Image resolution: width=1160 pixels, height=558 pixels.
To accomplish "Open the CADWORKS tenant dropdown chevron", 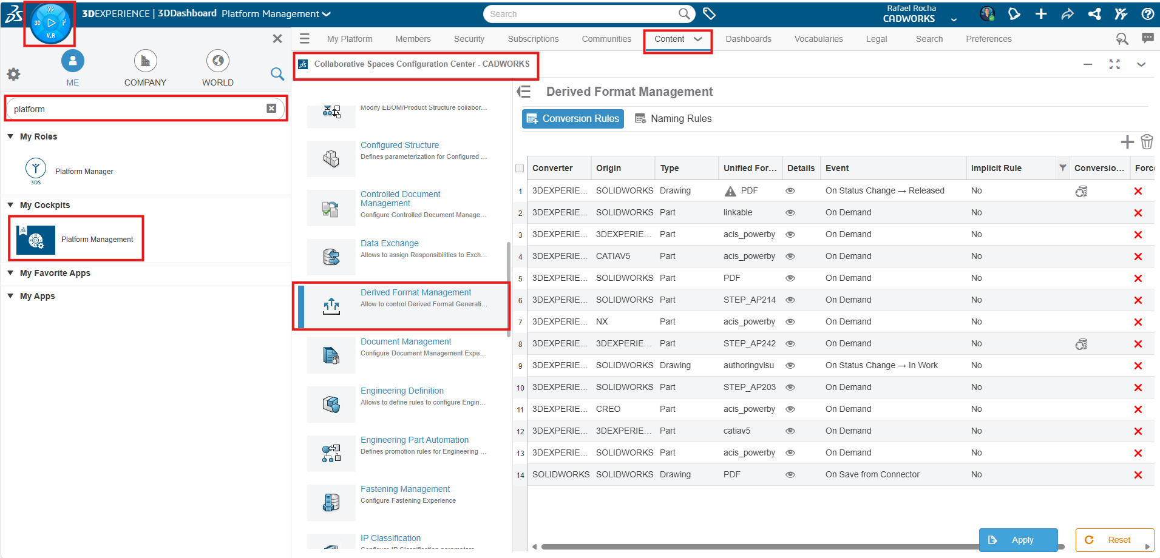I will click(x=954, y=19).
